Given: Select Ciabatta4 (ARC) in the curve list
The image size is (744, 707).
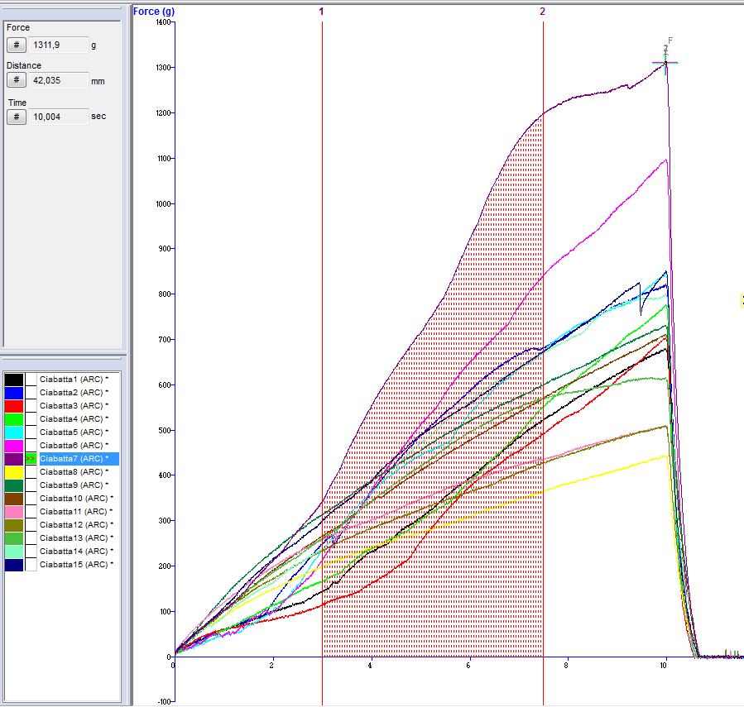Looking at the screenshot, I should tap(74, 419).
